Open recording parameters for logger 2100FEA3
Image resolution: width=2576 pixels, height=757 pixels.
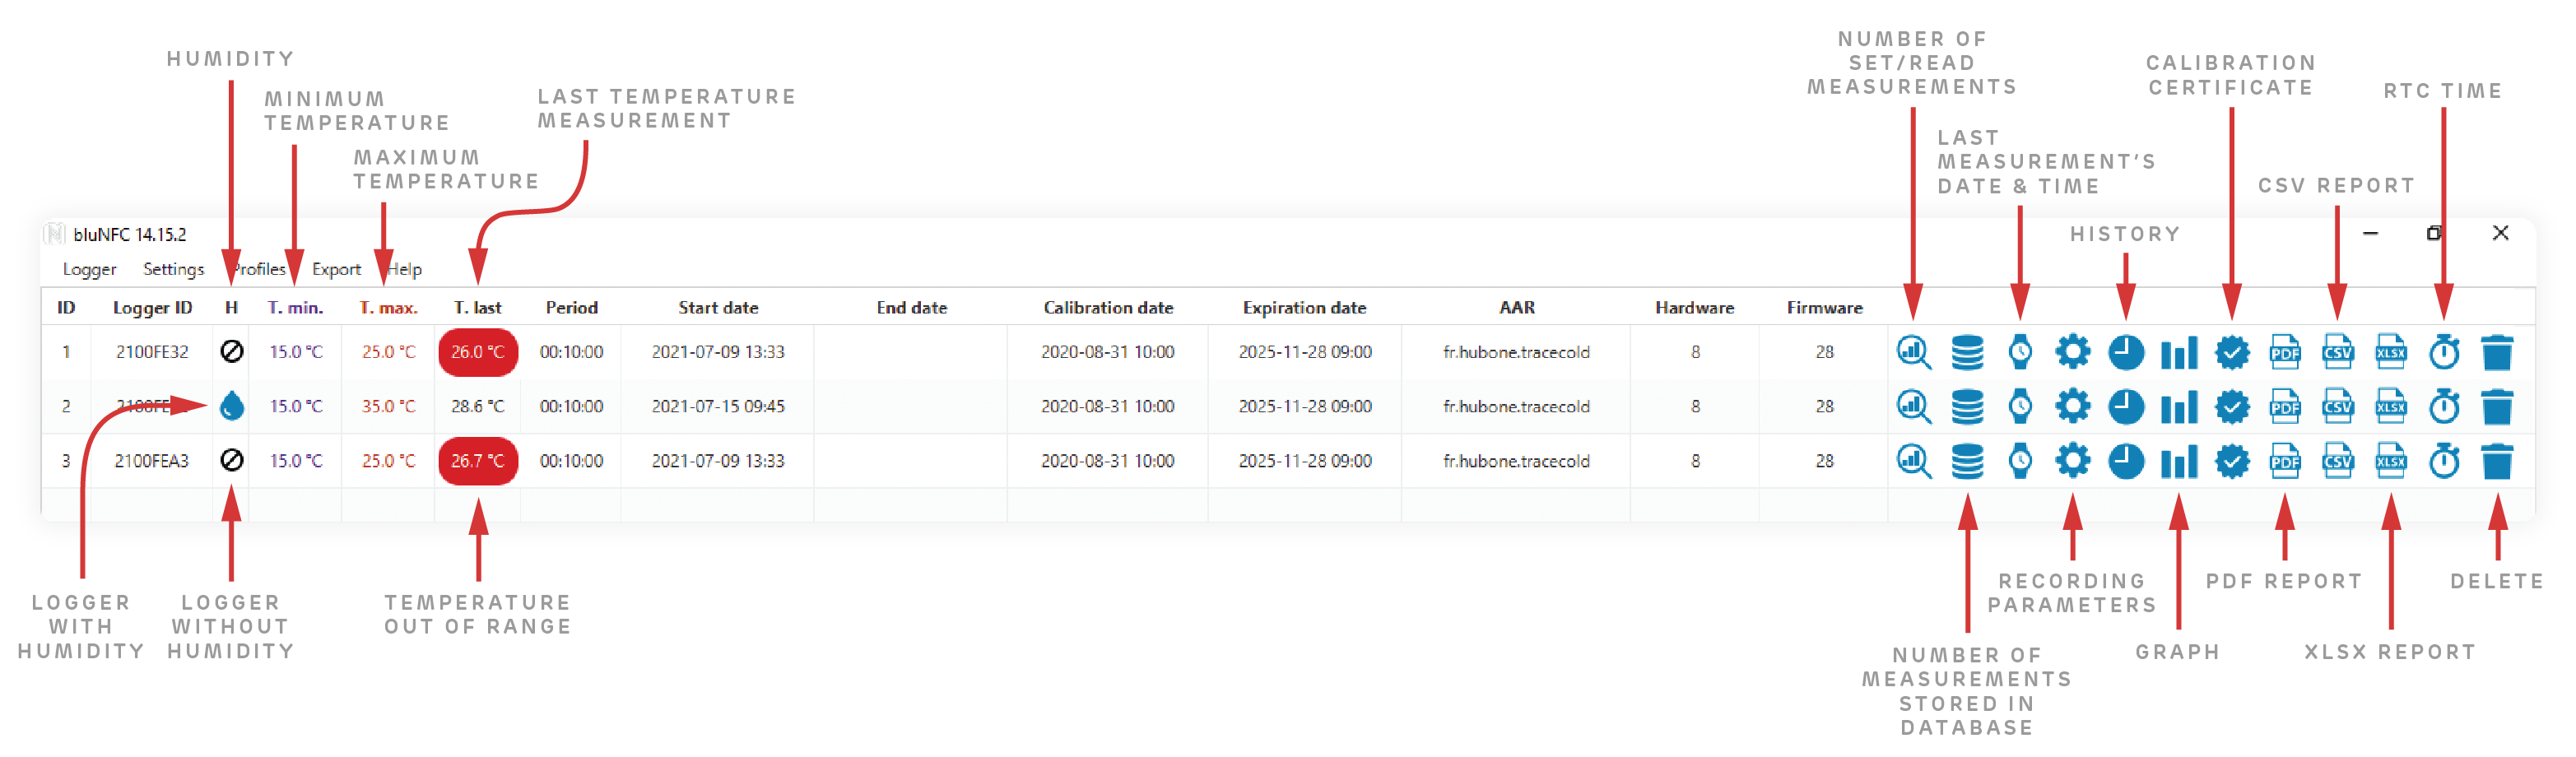(x=2073, y=461)
